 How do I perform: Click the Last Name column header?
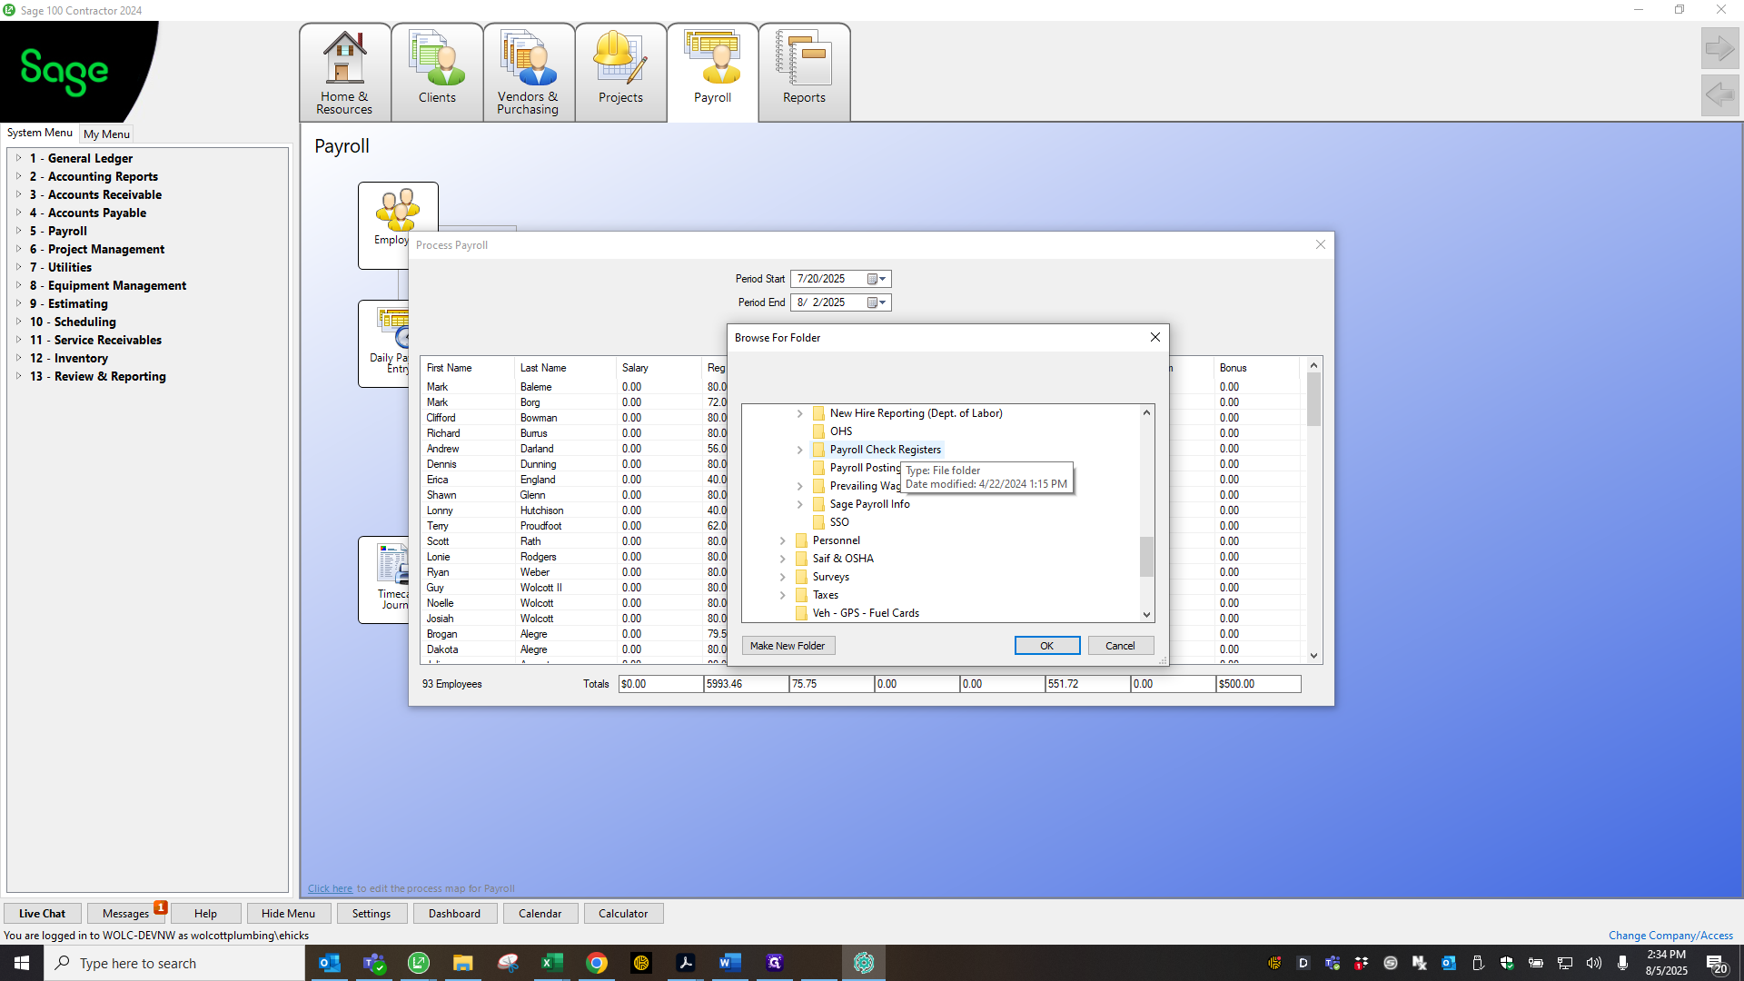565,368
